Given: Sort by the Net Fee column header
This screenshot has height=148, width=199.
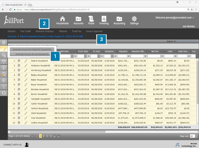Looking at the screenshot, I should tap(155, 51).
